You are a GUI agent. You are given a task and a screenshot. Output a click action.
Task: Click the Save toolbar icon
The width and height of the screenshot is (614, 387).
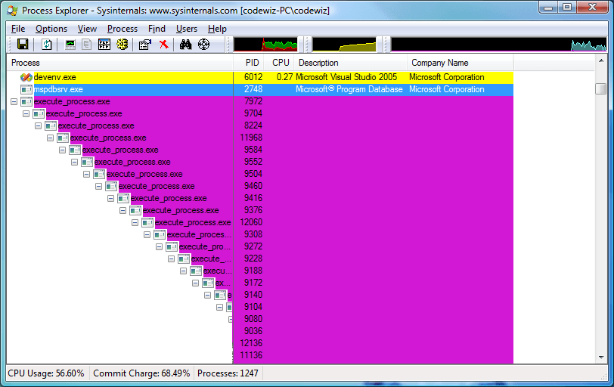(x=23, y=45)
